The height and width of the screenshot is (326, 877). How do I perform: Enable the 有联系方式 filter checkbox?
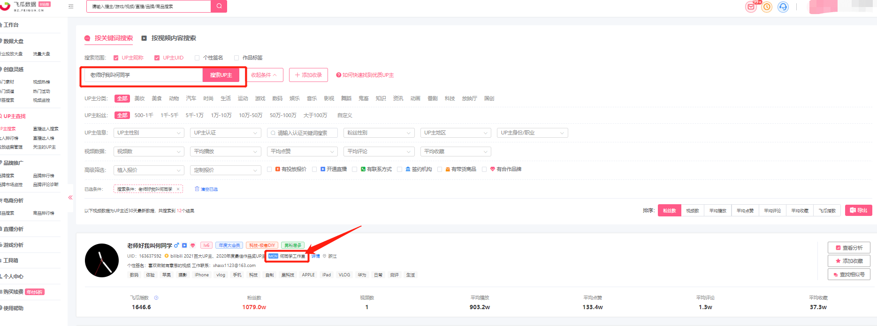355,170
